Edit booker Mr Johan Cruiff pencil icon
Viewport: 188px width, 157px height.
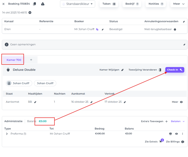point(103,29)
